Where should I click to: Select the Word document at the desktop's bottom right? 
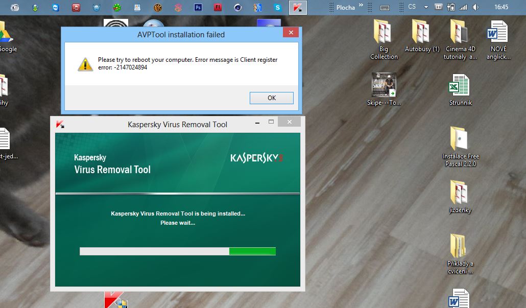(459, 298)
